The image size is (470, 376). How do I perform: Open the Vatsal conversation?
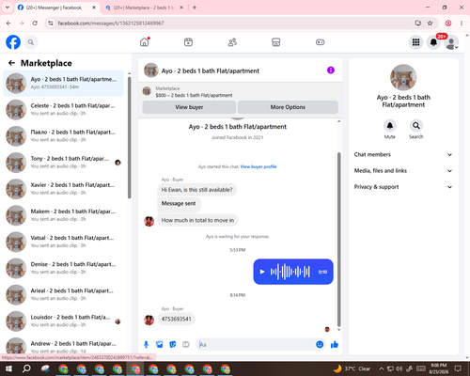(x=64, y=242)
